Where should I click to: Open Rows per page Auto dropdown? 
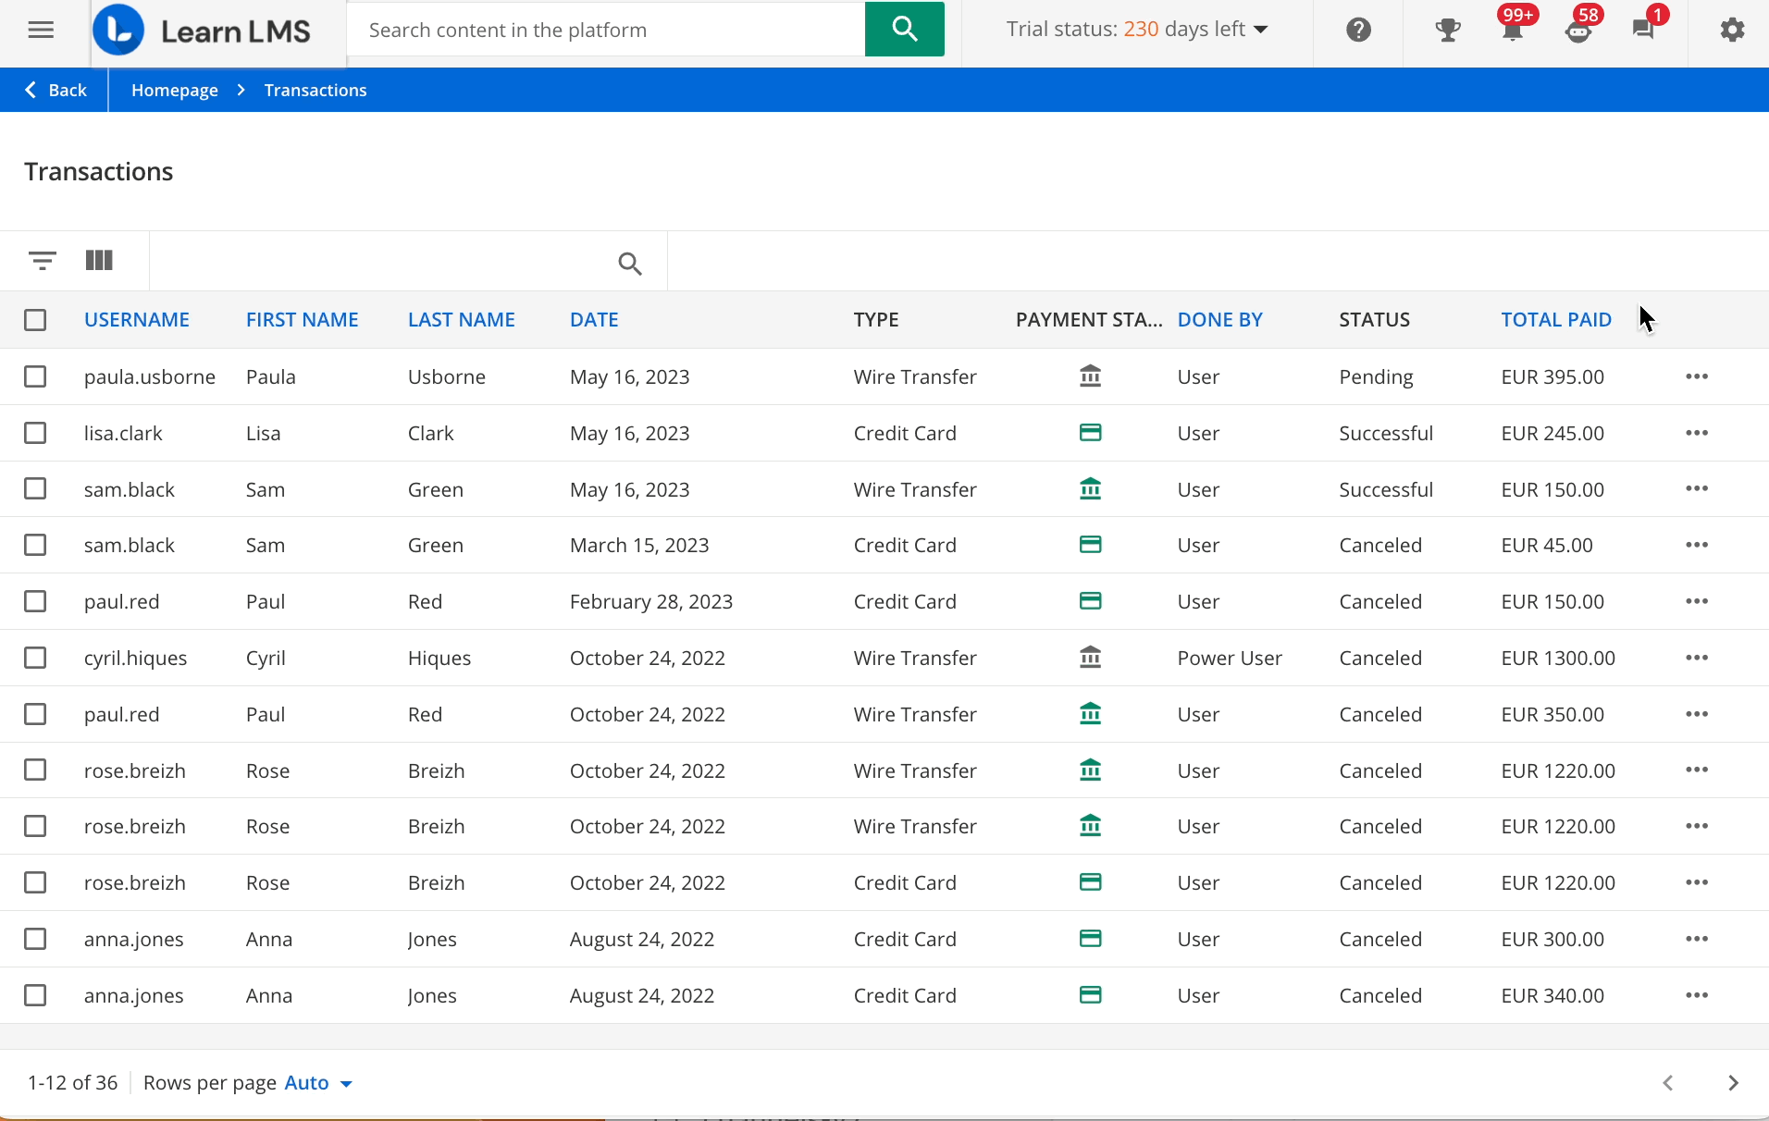(x=318, y=1083)
